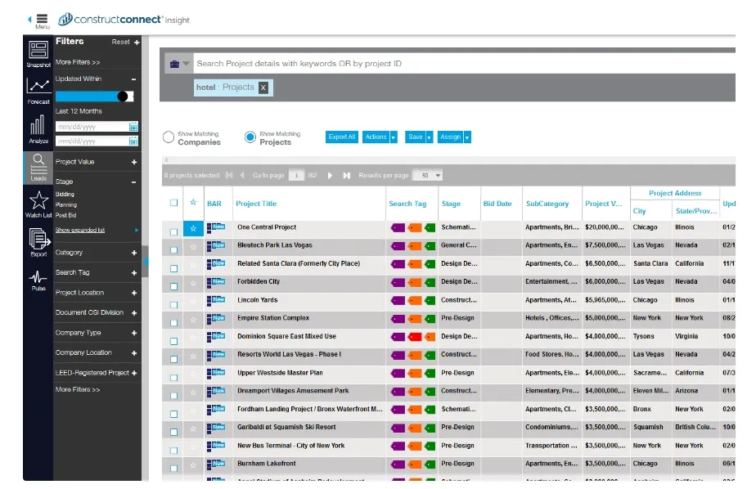Screen dimensions: 747x489
Task: Open the Fordham Landing Project title
Action: pos(310,409)
